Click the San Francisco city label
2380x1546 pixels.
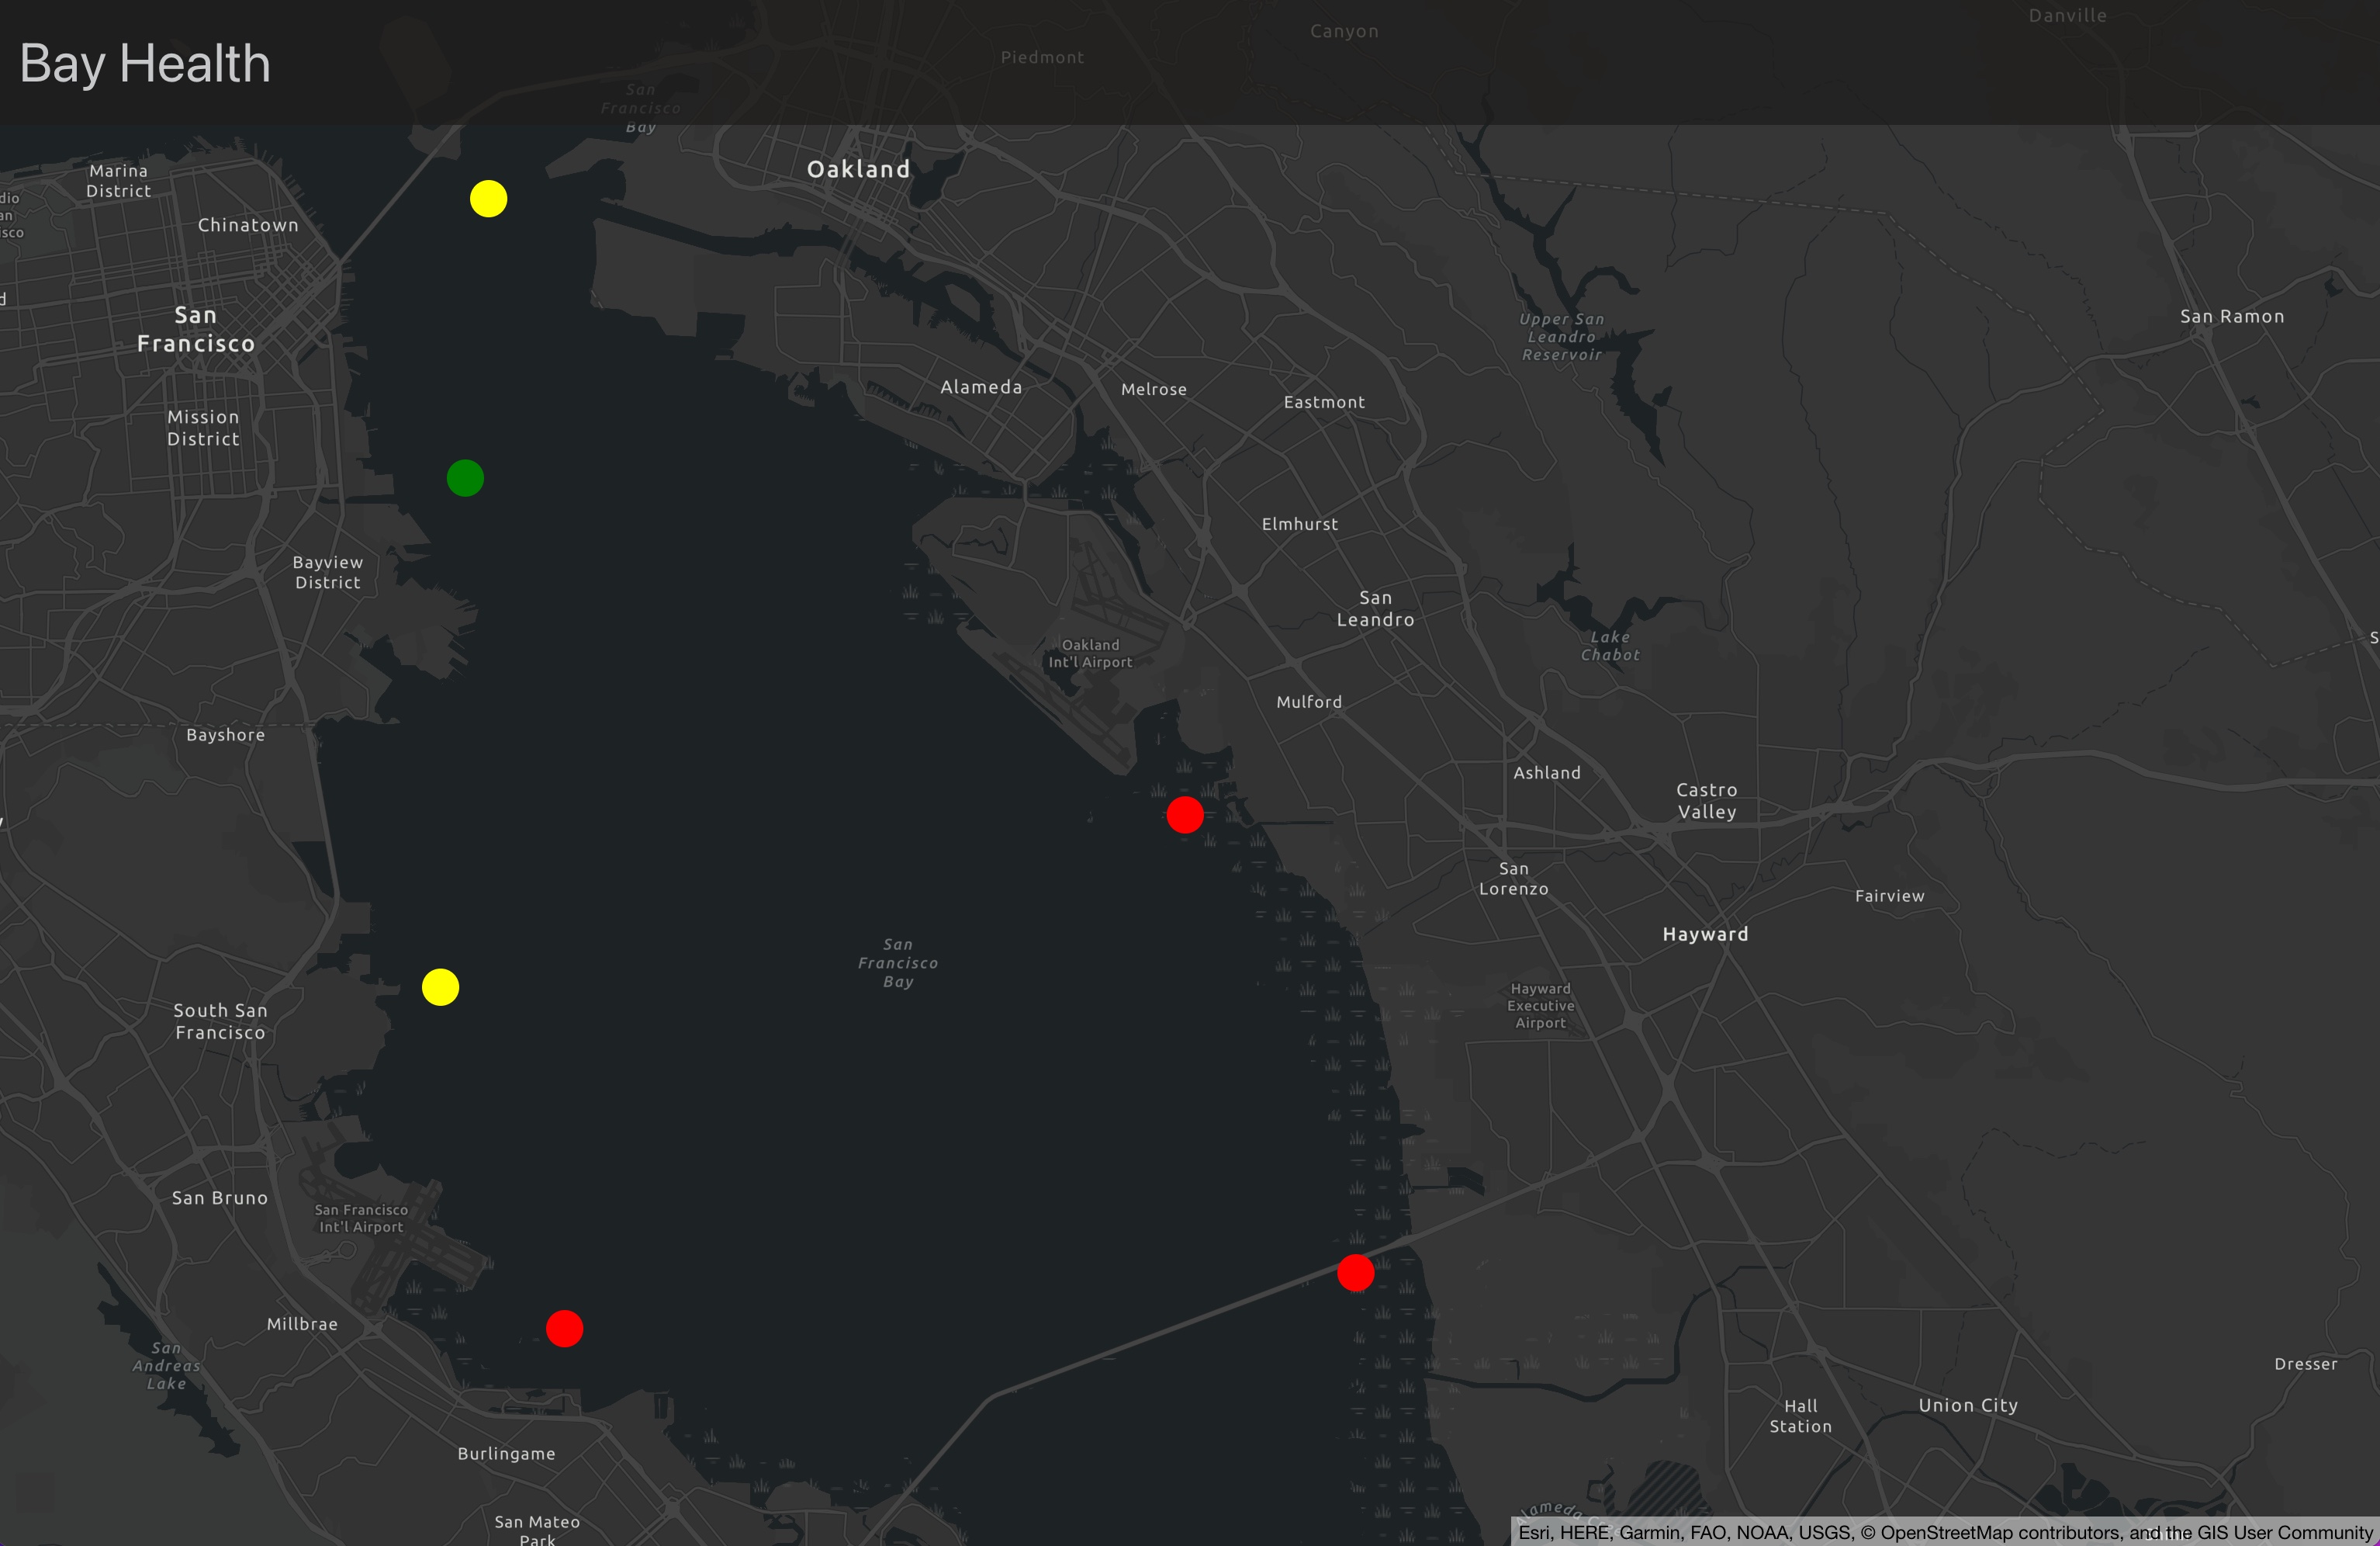196,329
